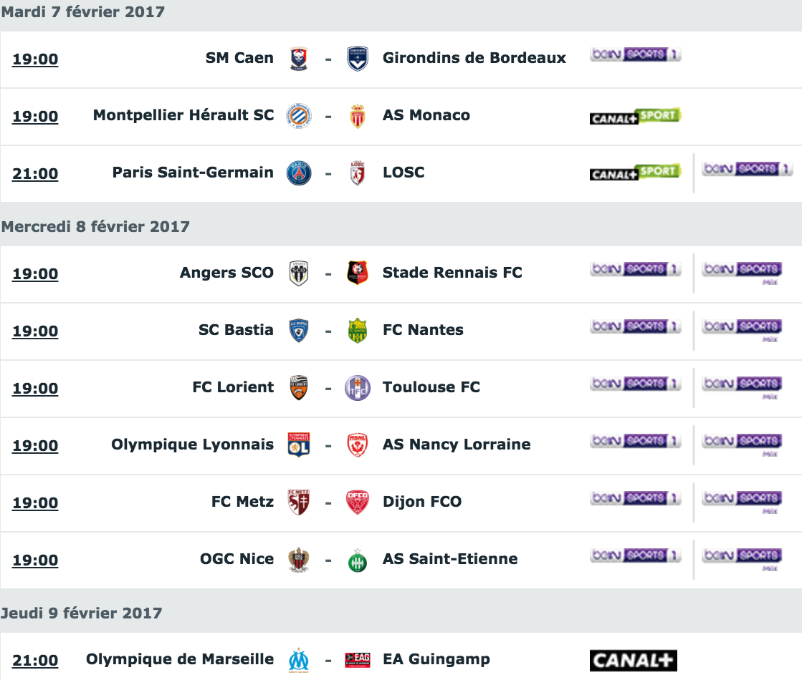
Task: Open the 21:00 link for Marseille match
Action: 35,661
